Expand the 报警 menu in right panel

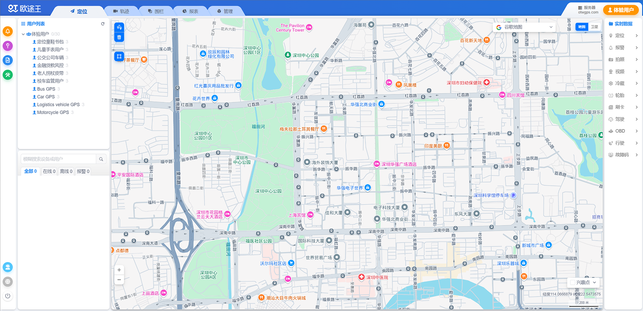(623, 47)
